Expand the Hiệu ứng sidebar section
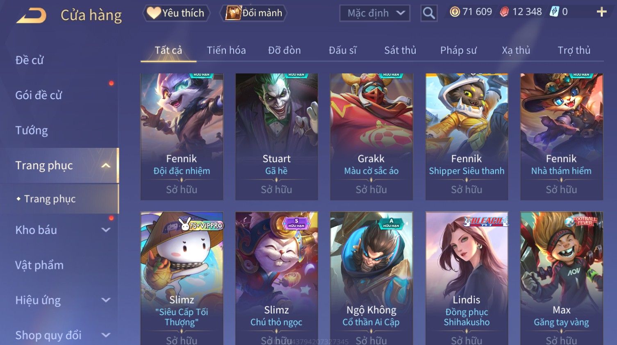This screenshot has height=345, width=617. [x=106, y=300]
